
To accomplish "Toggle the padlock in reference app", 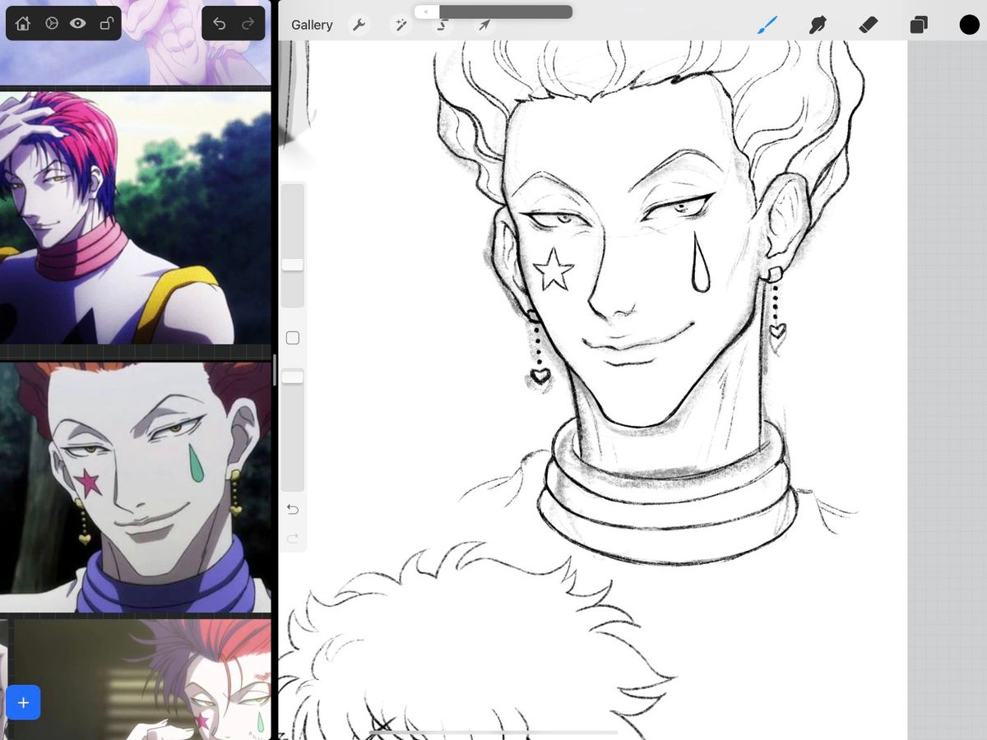I will tap(105, 24).
